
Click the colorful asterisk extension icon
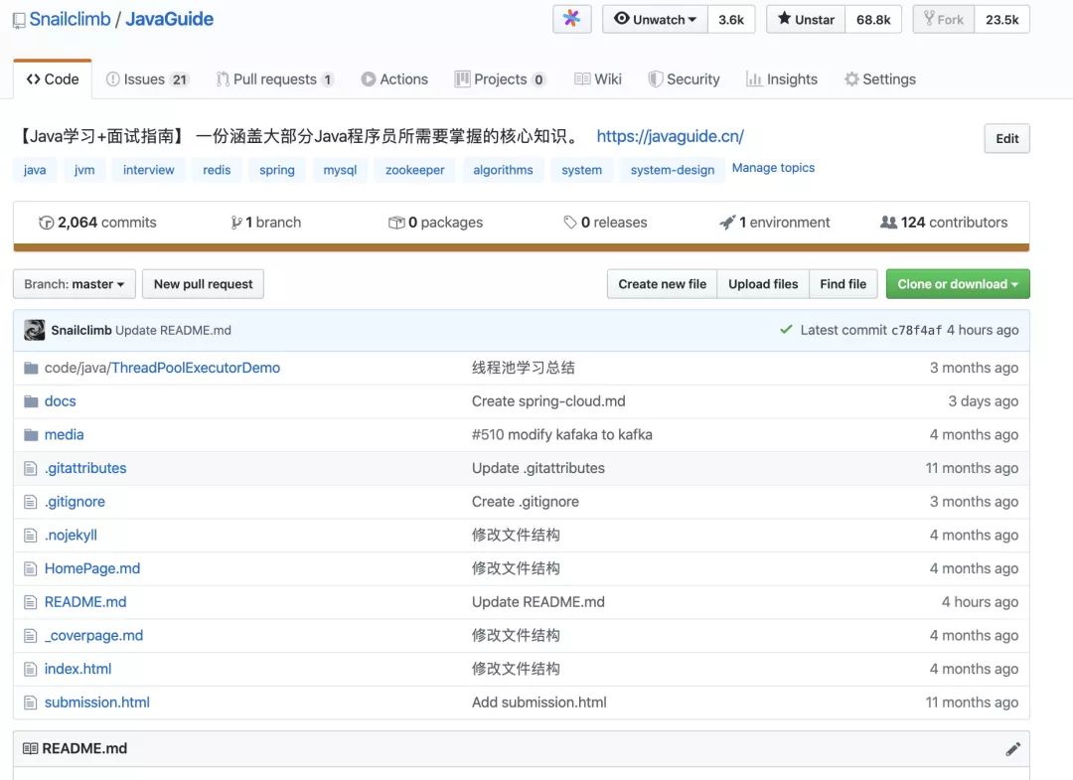tap(571, 19)
